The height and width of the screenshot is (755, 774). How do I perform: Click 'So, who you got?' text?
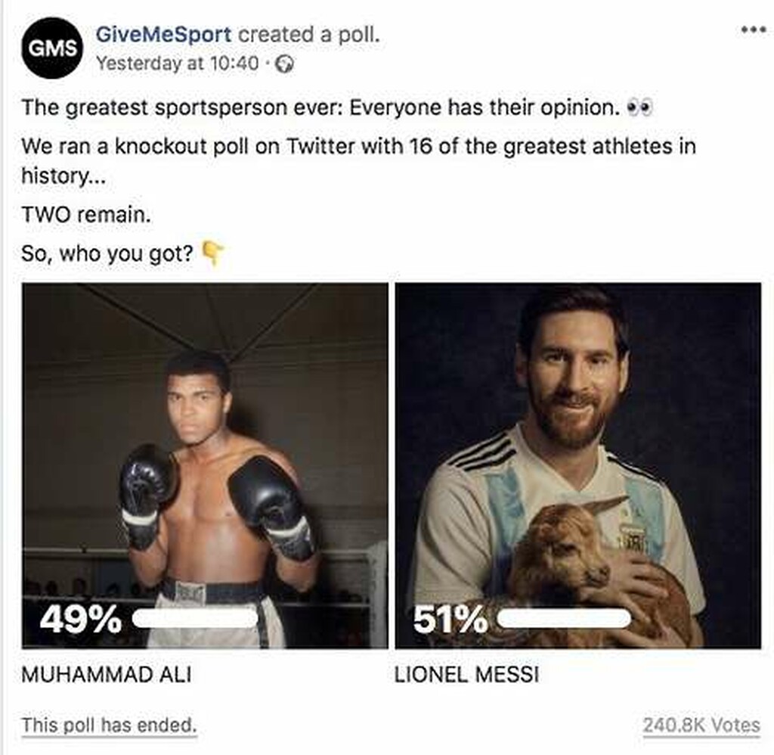[107, 253]
